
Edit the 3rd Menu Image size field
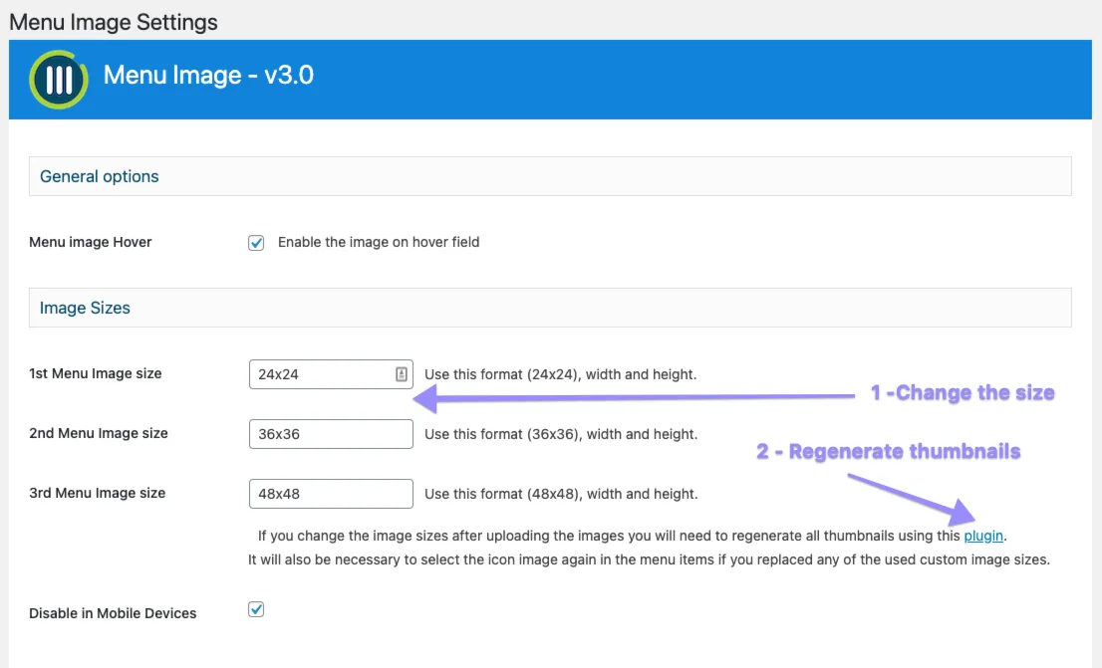331,494
